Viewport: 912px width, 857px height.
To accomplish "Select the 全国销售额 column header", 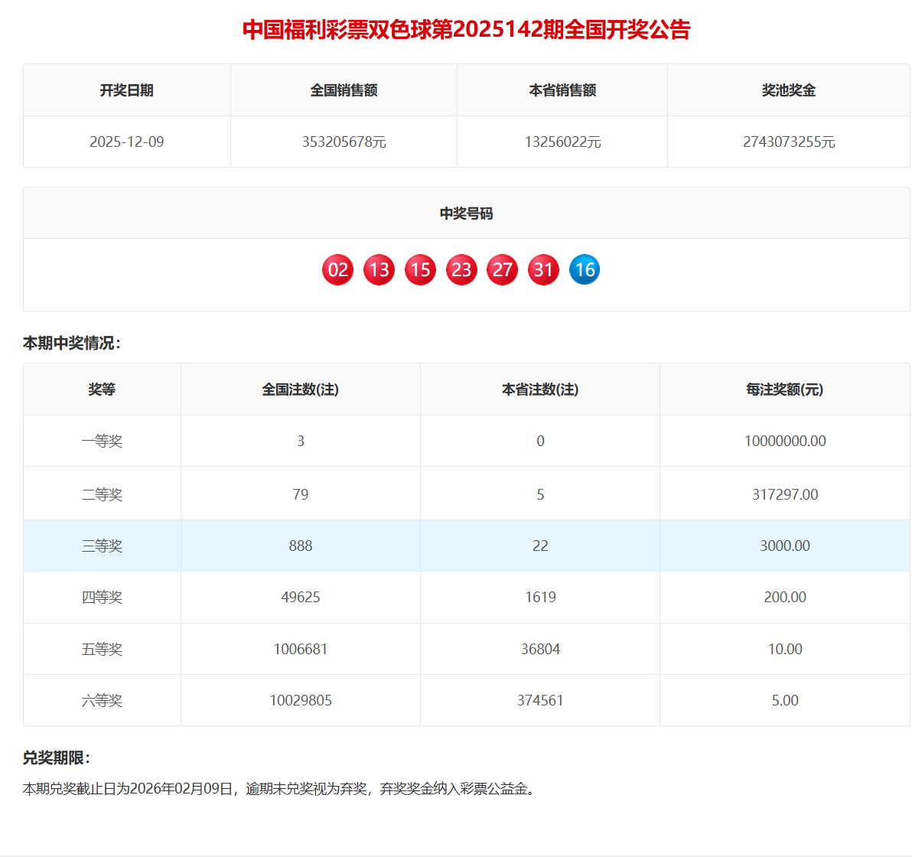I will (344, 90).
